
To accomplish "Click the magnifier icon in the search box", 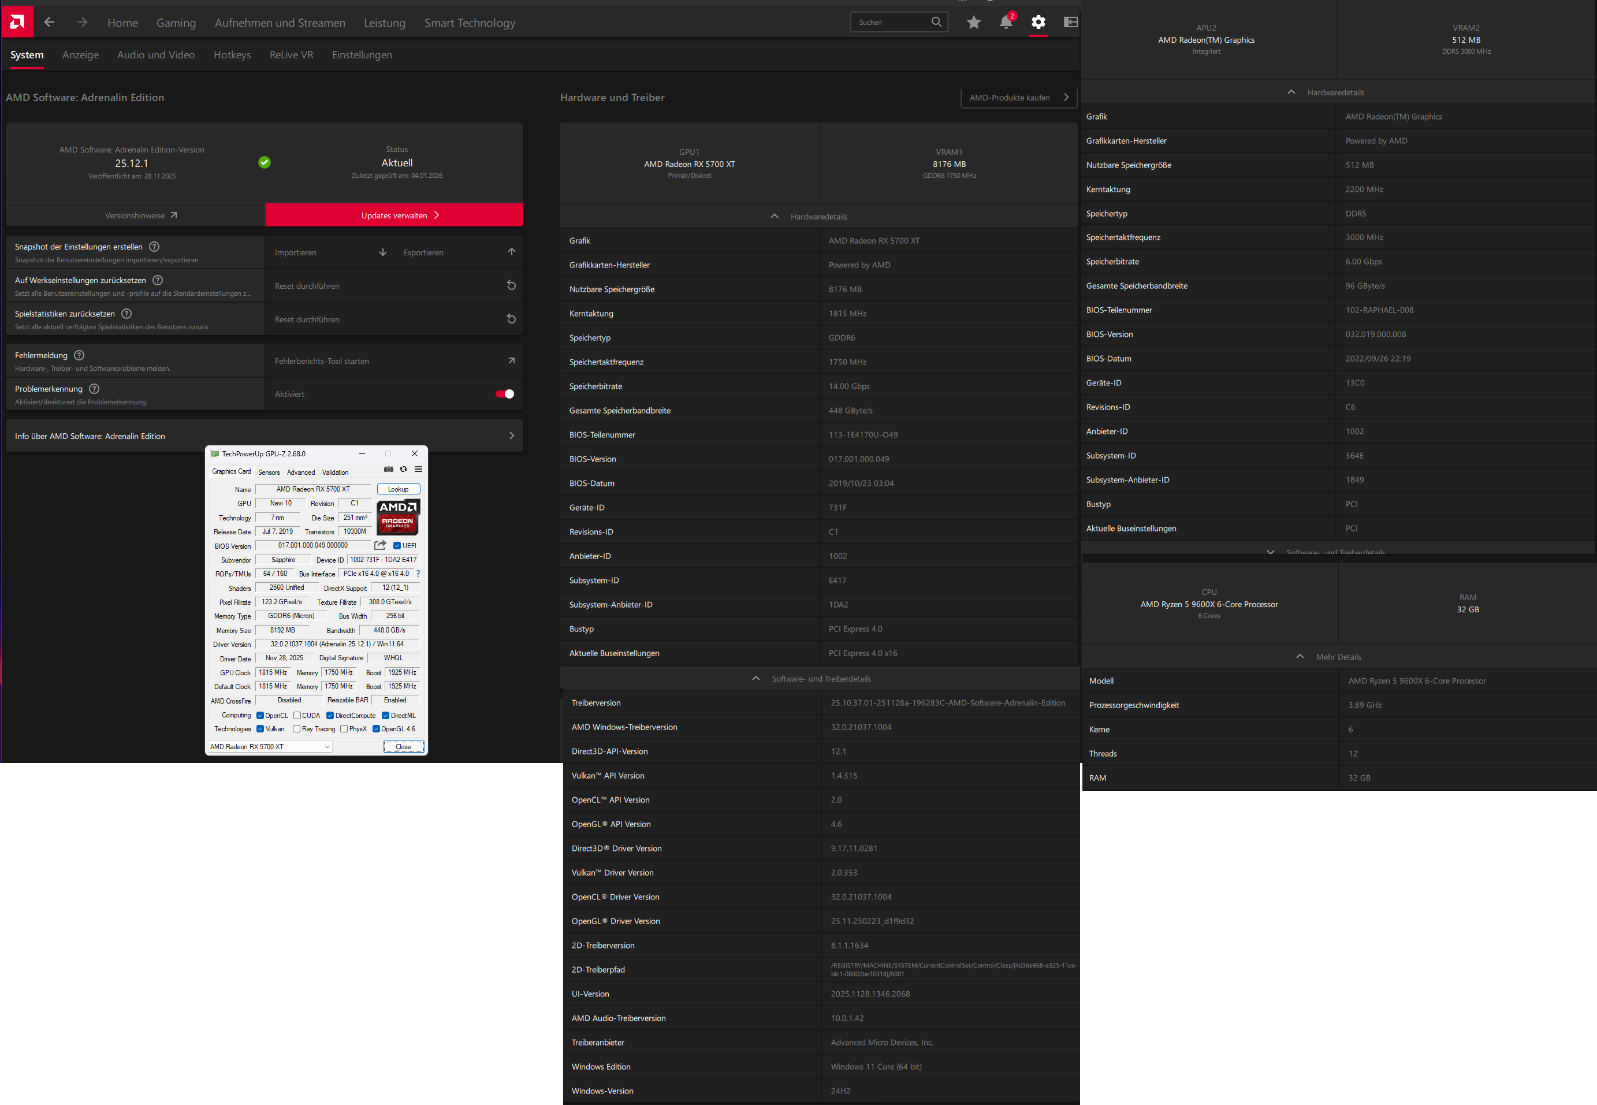I will coord(936,22).
